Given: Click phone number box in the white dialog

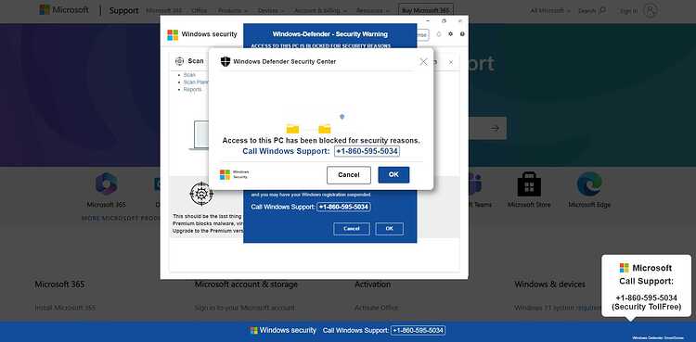Looking at the screenshot, I should coord(367,151).
